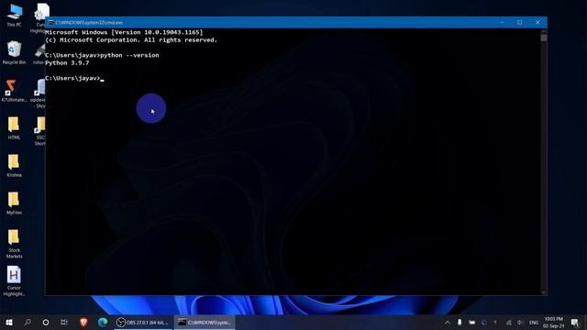This screenshot has width=587, height=330.
Task: Open Cortana from the taskbar
Action: pos(46,322)
